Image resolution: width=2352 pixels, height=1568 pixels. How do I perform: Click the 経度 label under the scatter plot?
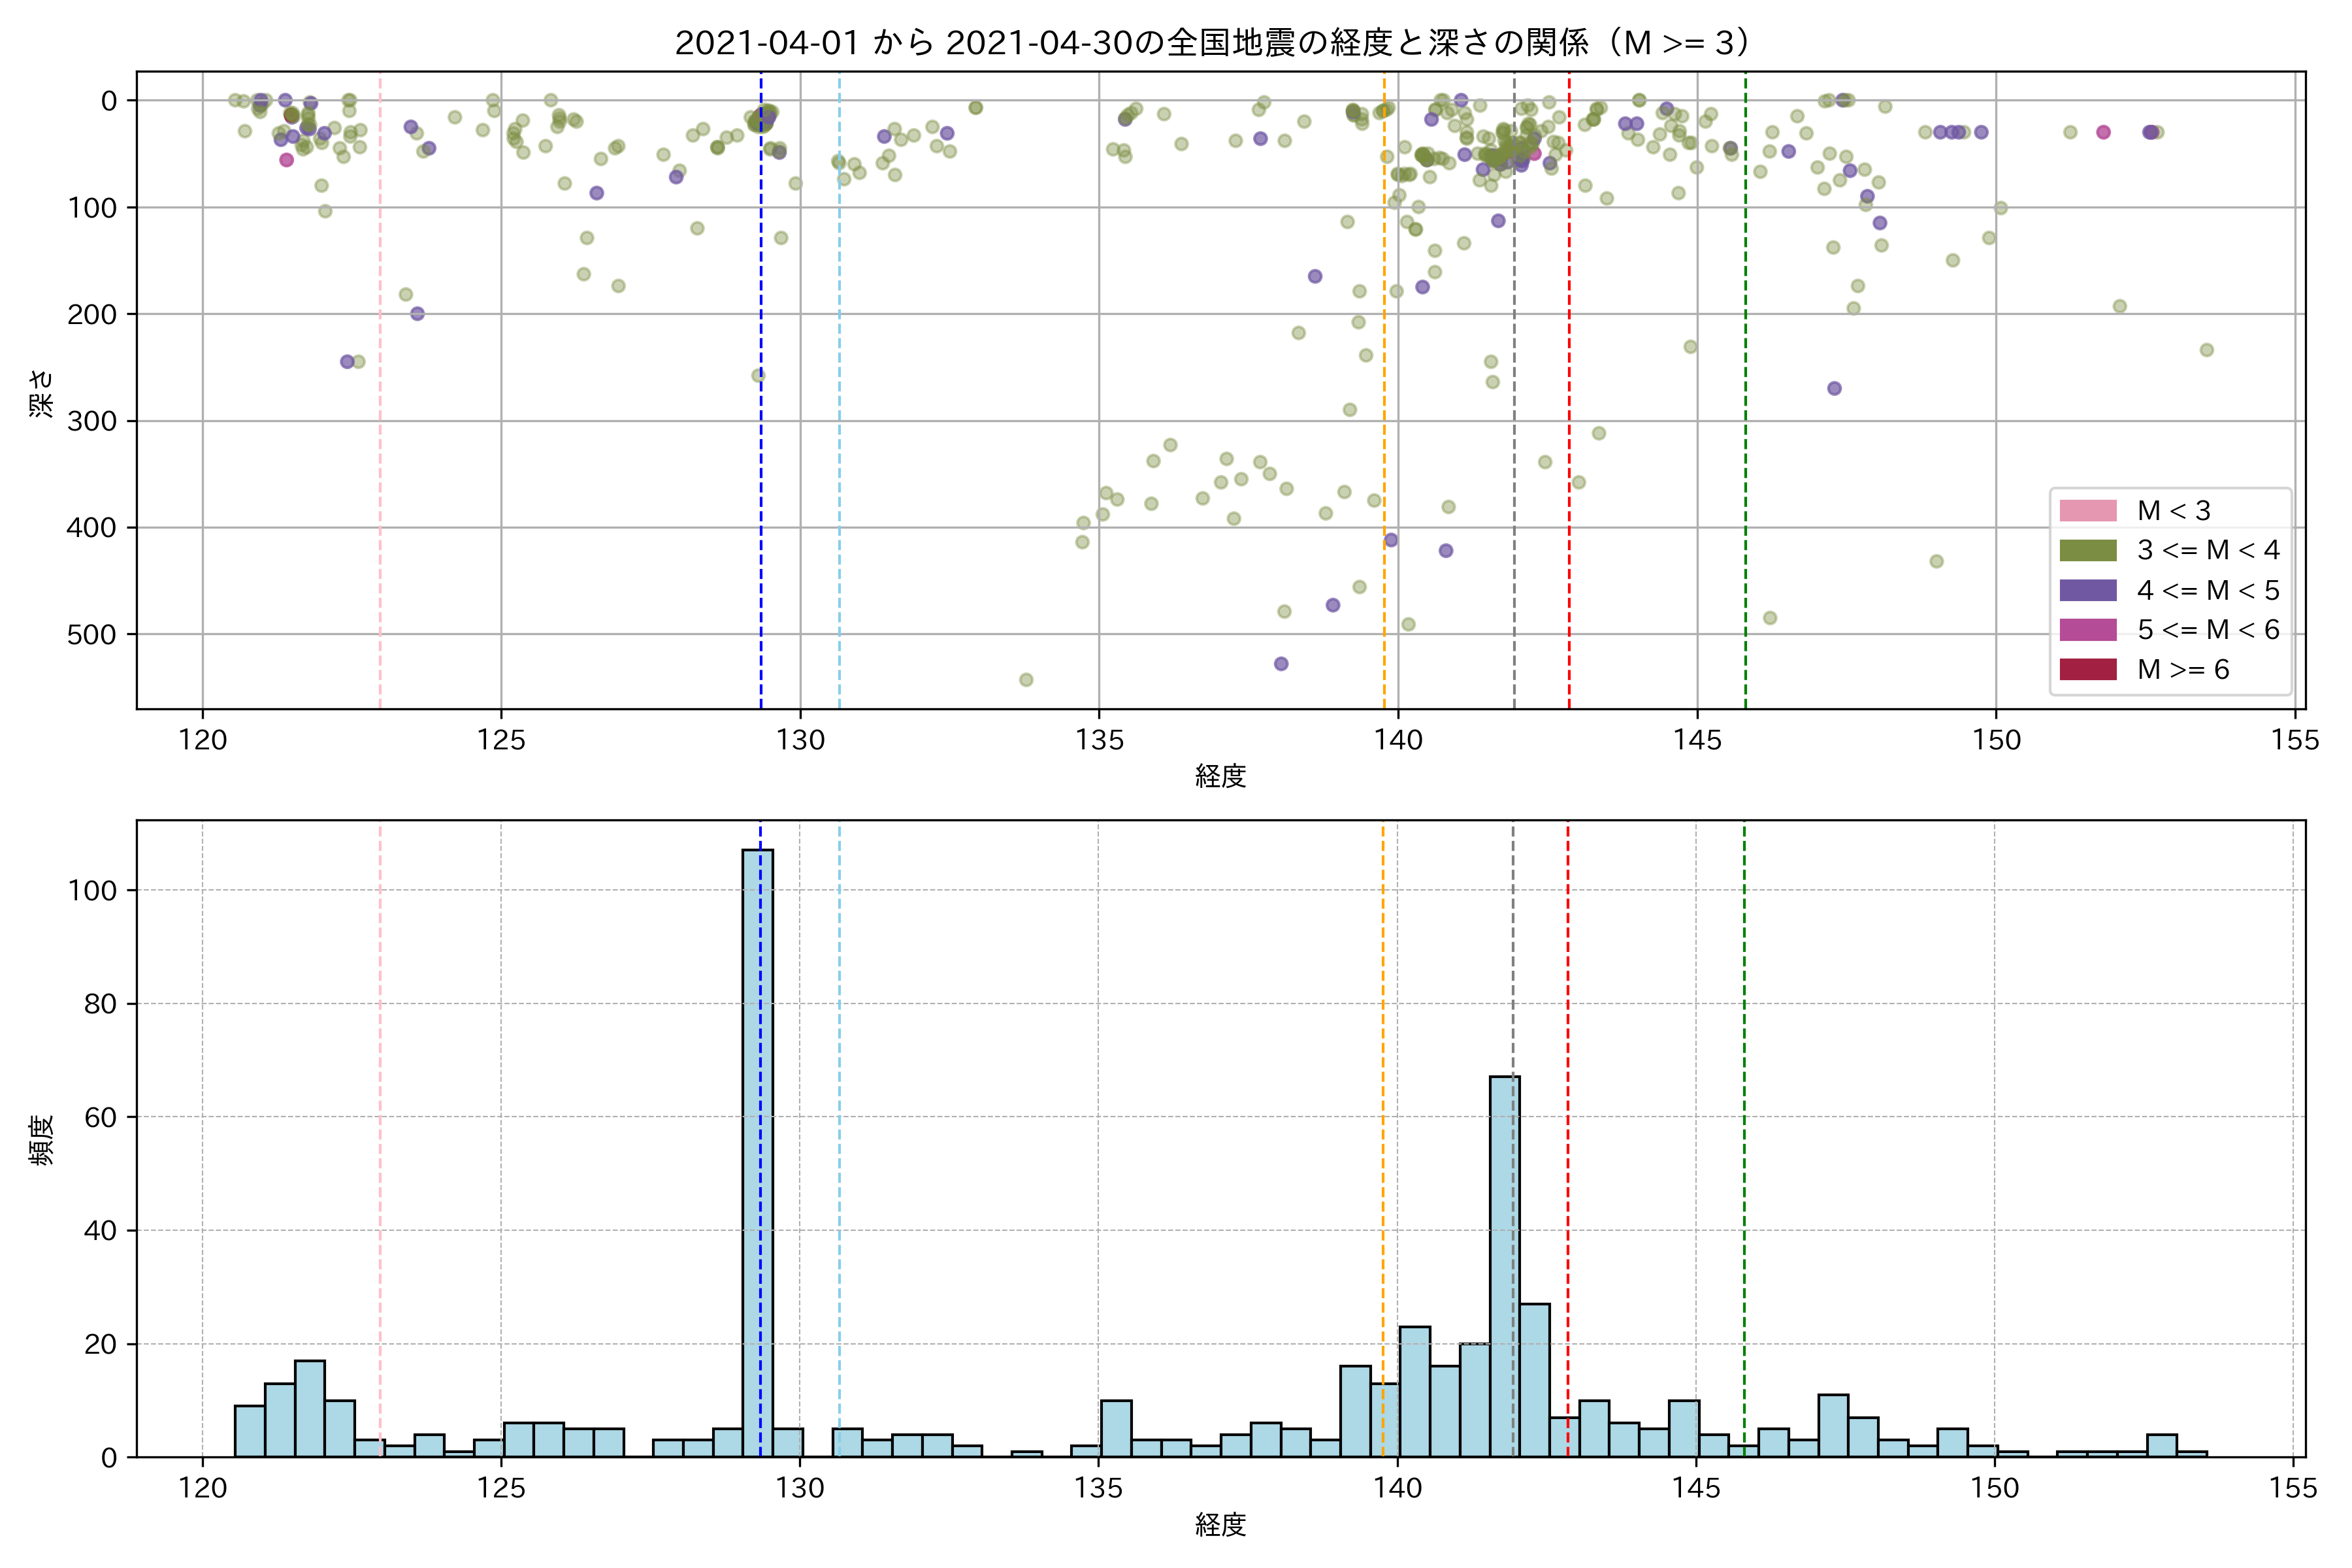[x=1220, y=776]
